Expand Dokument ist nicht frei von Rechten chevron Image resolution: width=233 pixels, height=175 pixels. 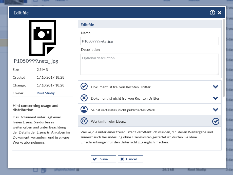[x=216, y=98]
